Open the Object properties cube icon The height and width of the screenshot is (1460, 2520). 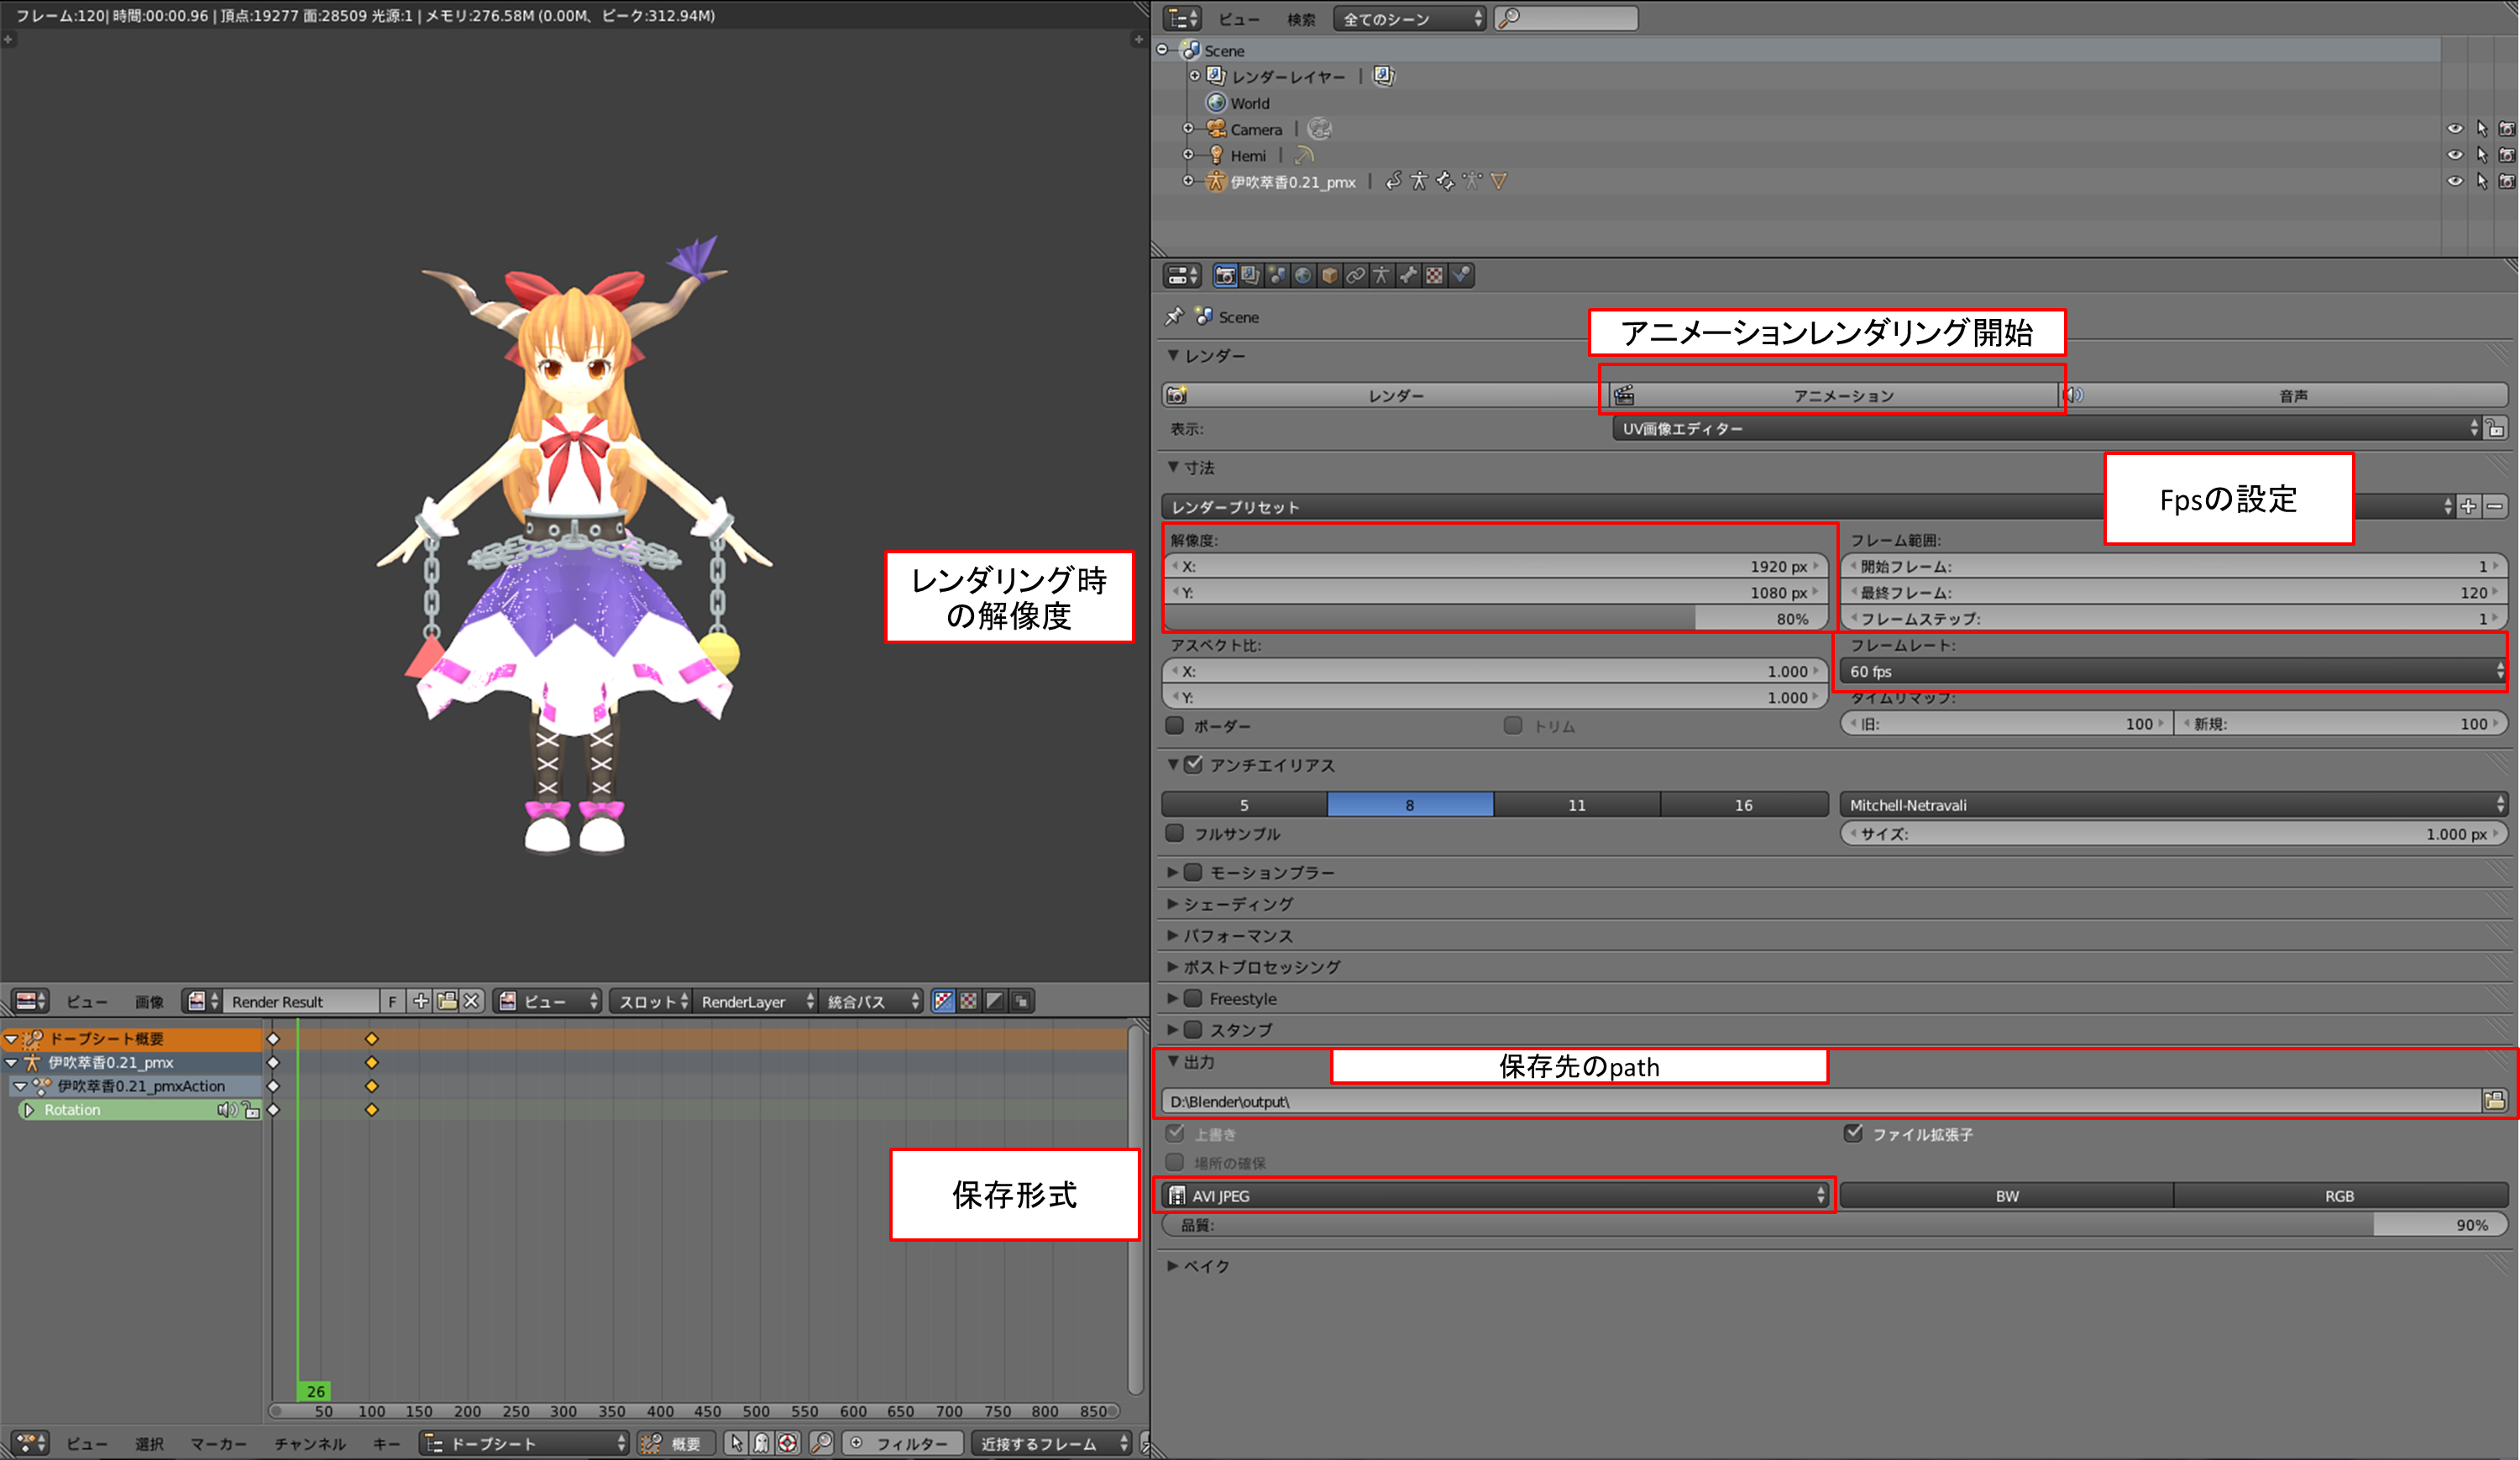[x=1330, y=275]
